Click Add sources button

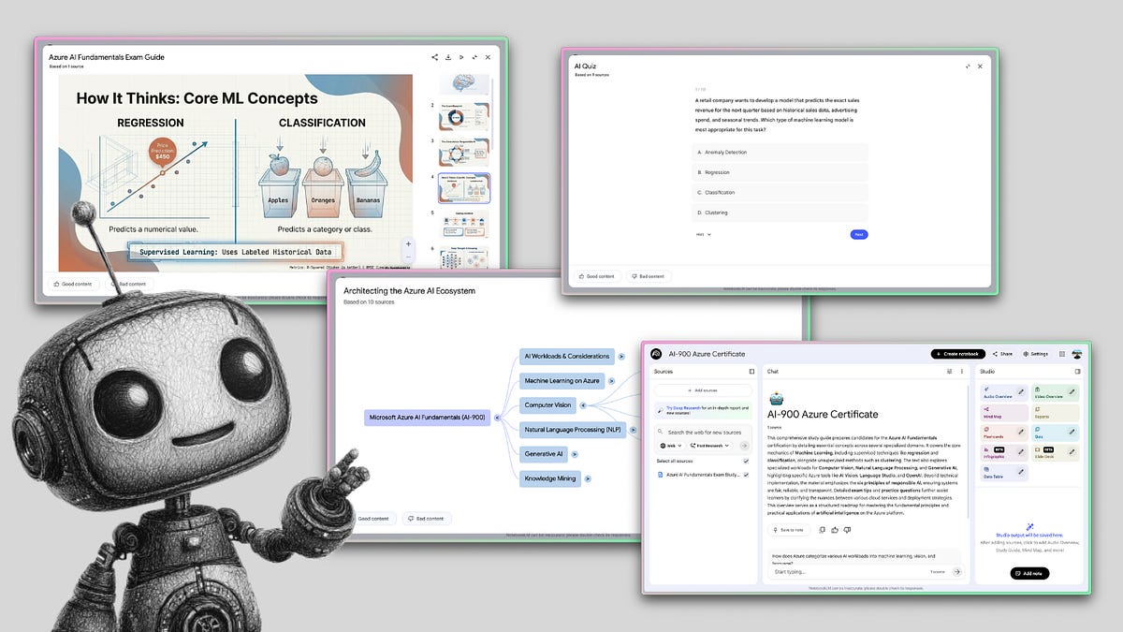point(703,389)
